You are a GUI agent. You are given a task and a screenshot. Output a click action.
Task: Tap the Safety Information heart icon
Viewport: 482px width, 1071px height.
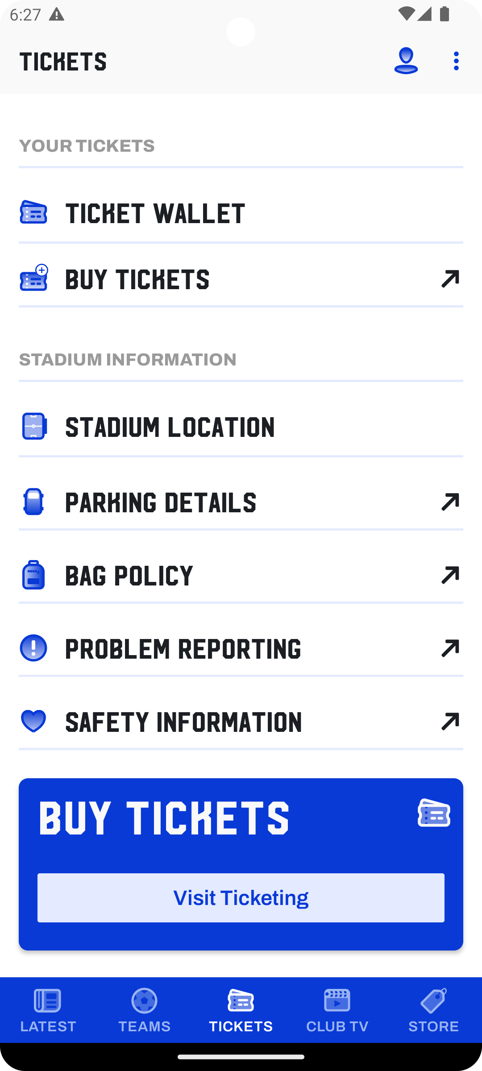[33, 721]
